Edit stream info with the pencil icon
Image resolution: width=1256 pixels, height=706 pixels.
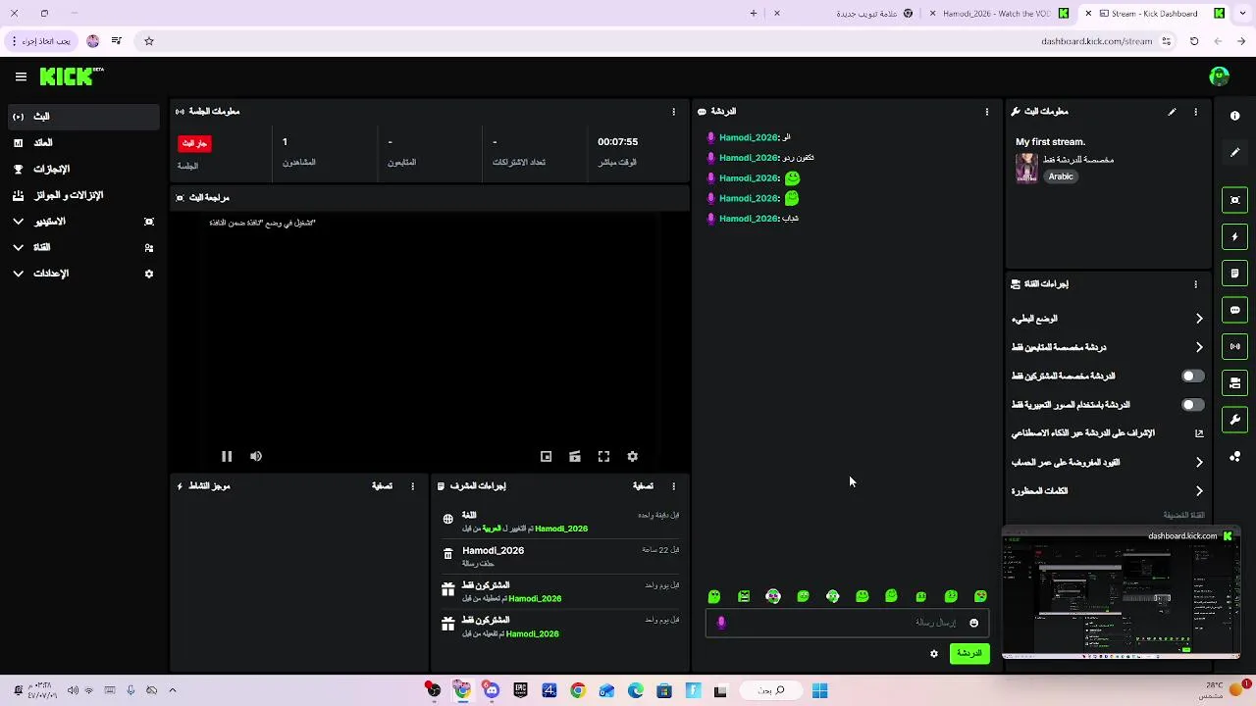(x=1172, y=112)
